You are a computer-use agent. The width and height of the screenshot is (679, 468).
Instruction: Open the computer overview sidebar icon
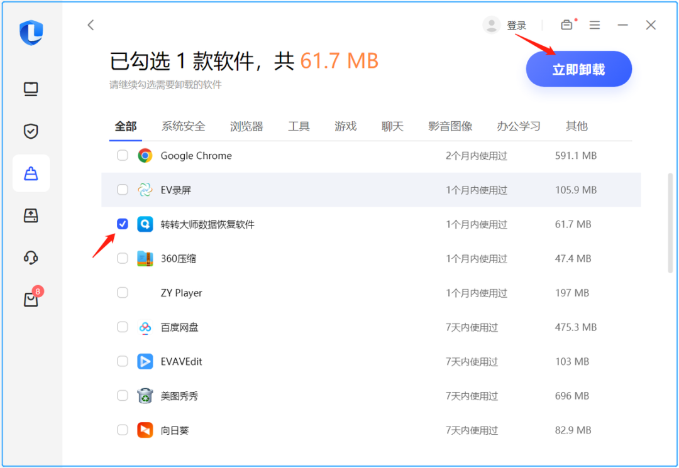[x=31, y=90]
